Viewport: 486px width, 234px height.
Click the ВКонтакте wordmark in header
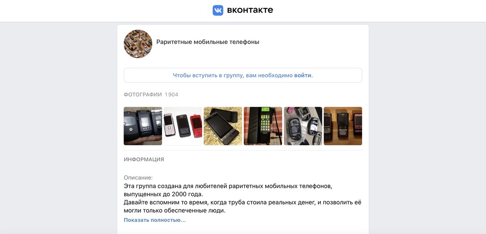click(x=250, y=11)
